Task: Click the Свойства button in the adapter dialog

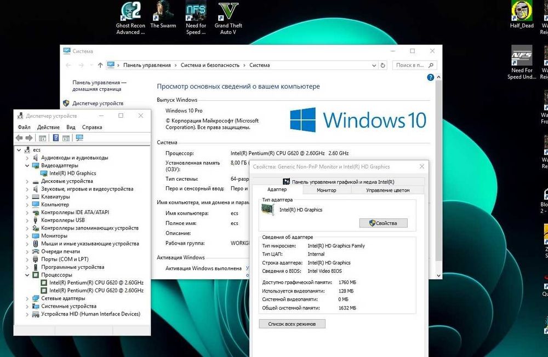Action: [x=384, y=223]
